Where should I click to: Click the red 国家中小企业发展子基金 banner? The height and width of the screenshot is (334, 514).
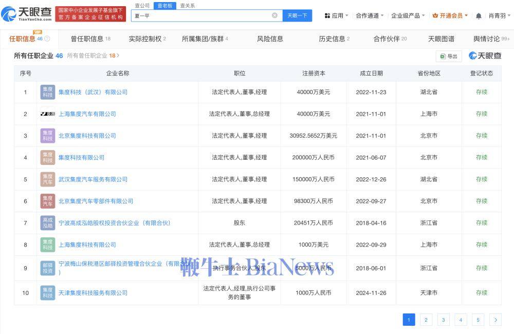[90, 14]
